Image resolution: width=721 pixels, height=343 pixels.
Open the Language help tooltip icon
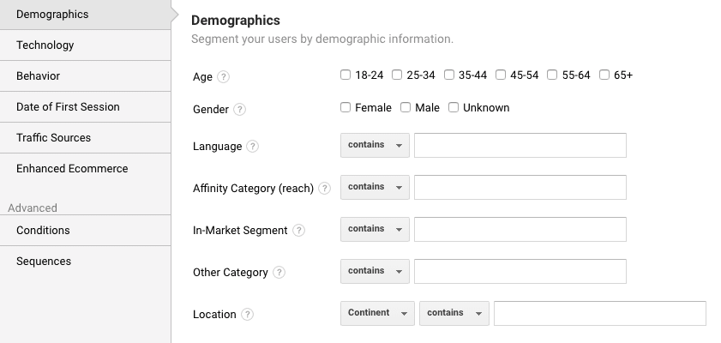coord(253,147)
